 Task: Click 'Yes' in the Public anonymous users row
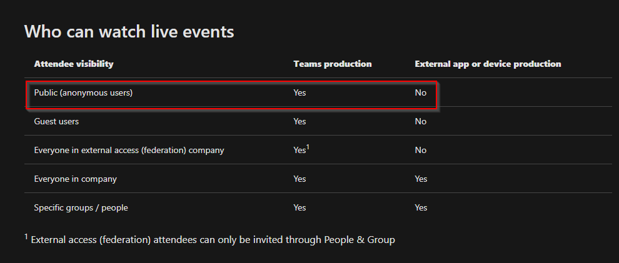pyautogui.click(x=299, y=92)
